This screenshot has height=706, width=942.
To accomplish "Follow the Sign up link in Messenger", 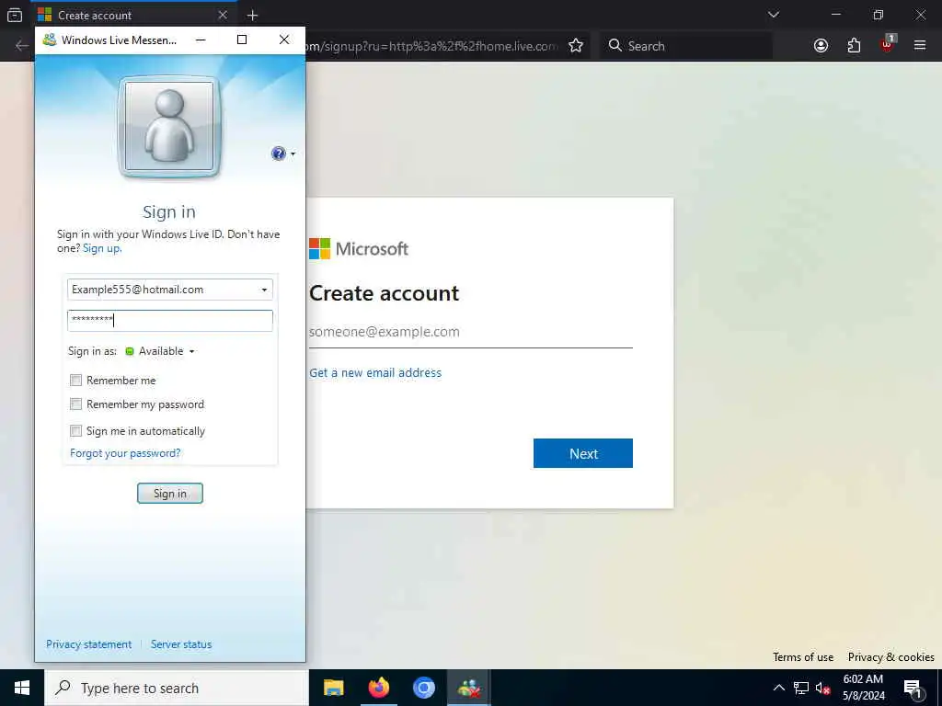I will click(x=102, y=248).
